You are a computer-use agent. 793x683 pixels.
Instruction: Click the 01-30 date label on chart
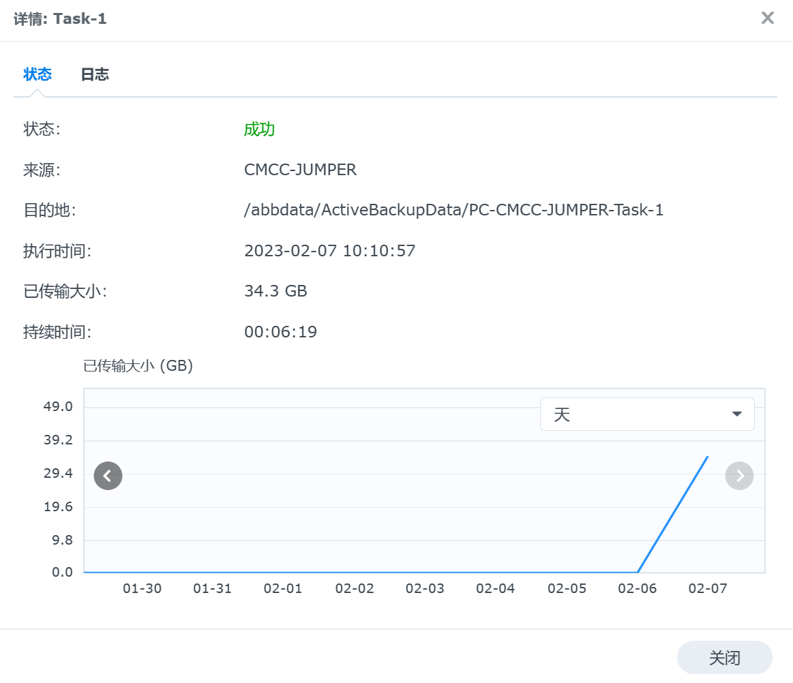(x=142, y=588)
